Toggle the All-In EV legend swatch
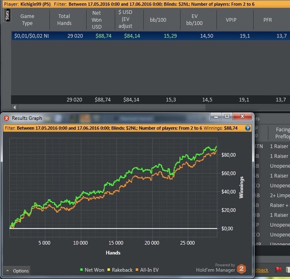290x279 pixels. coord(137,270)
